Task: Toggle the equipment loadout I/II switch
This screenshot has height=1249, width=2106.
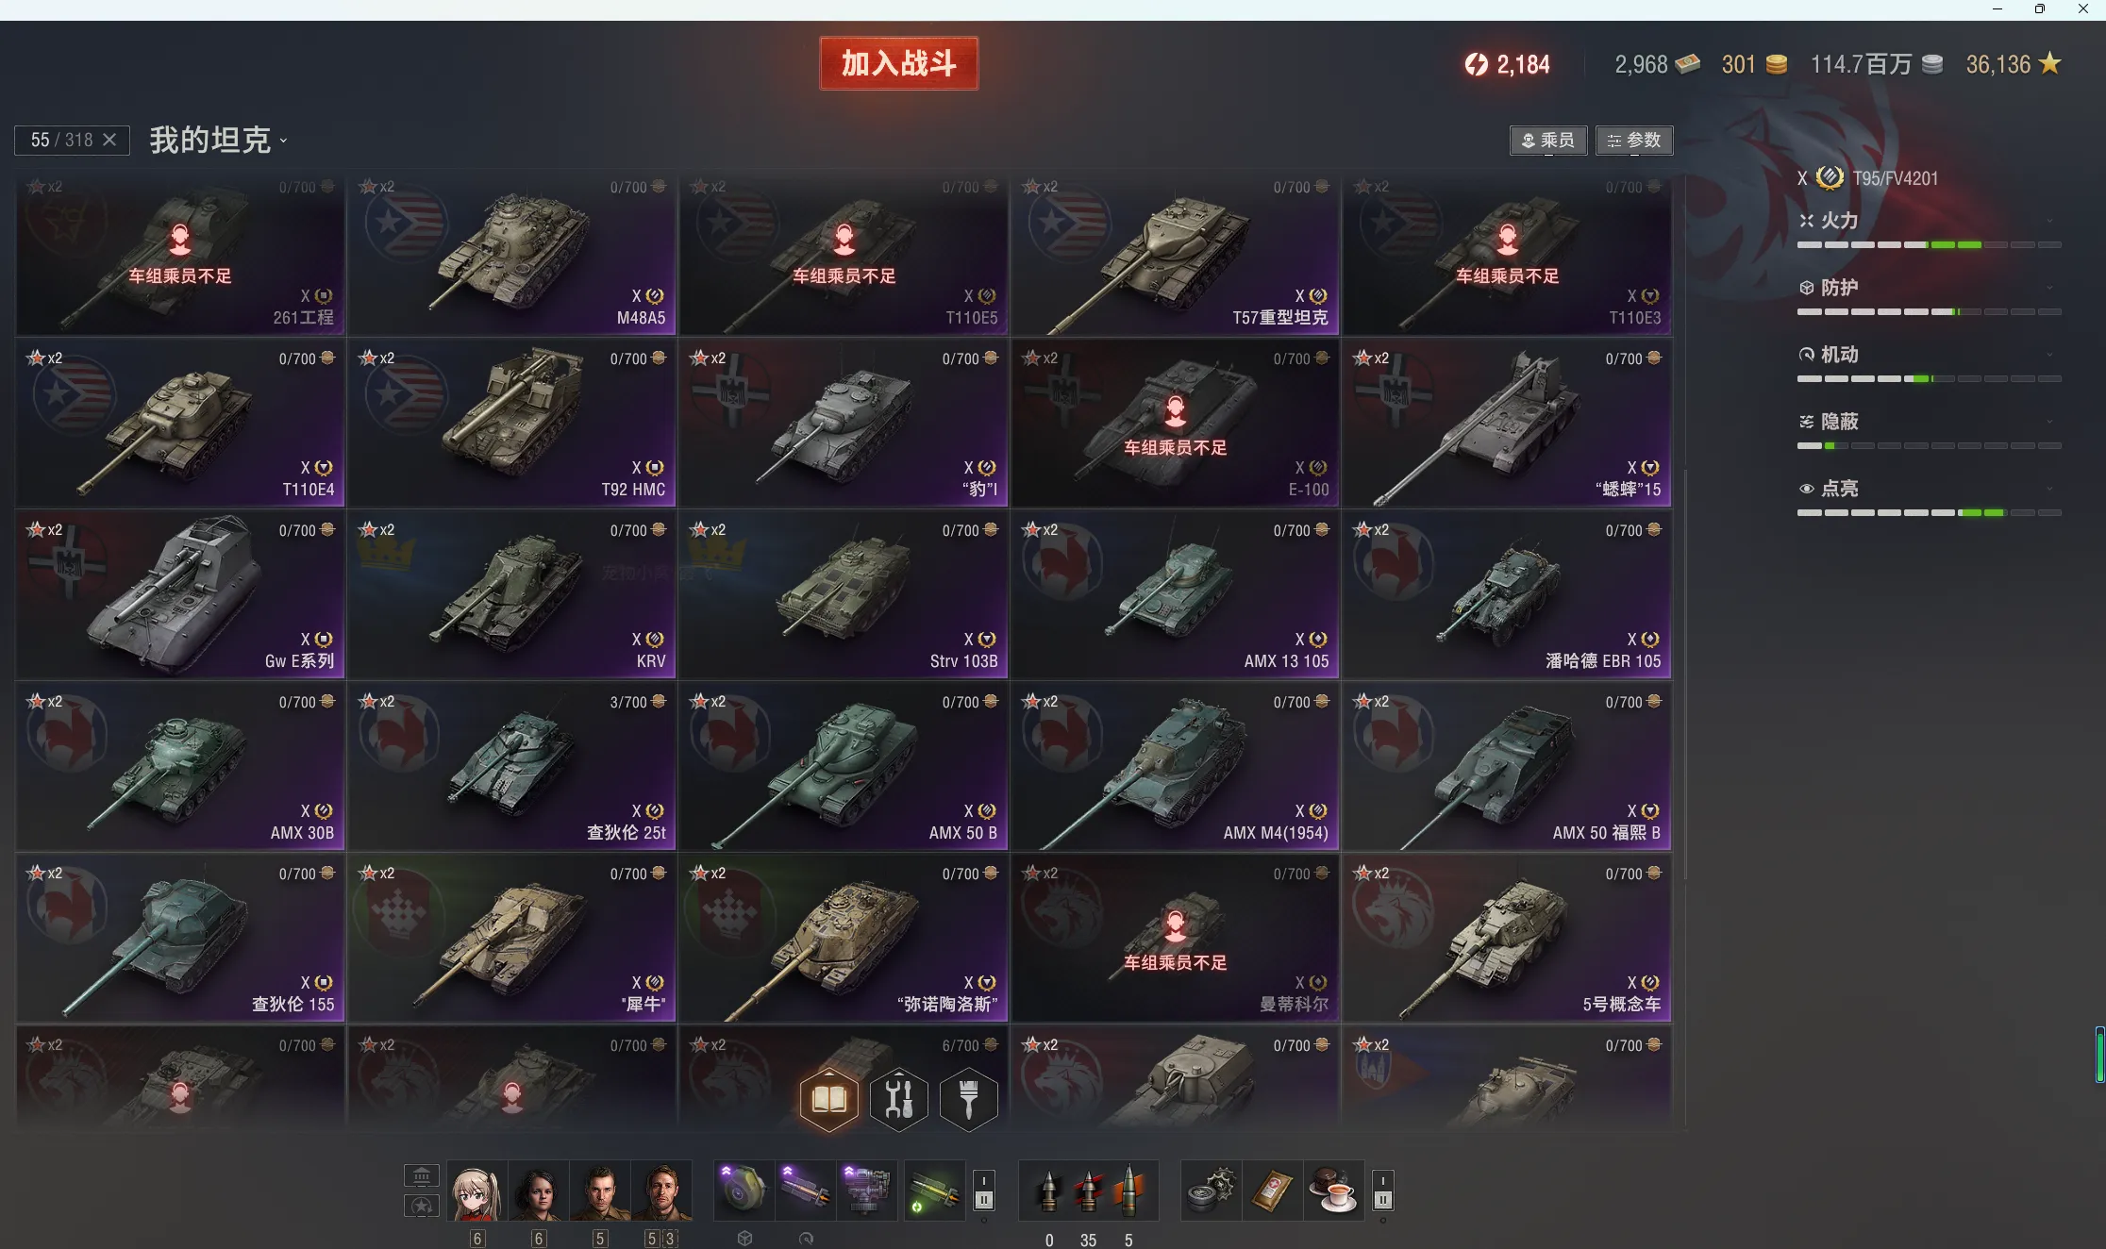Action: tap(983, 1191)
